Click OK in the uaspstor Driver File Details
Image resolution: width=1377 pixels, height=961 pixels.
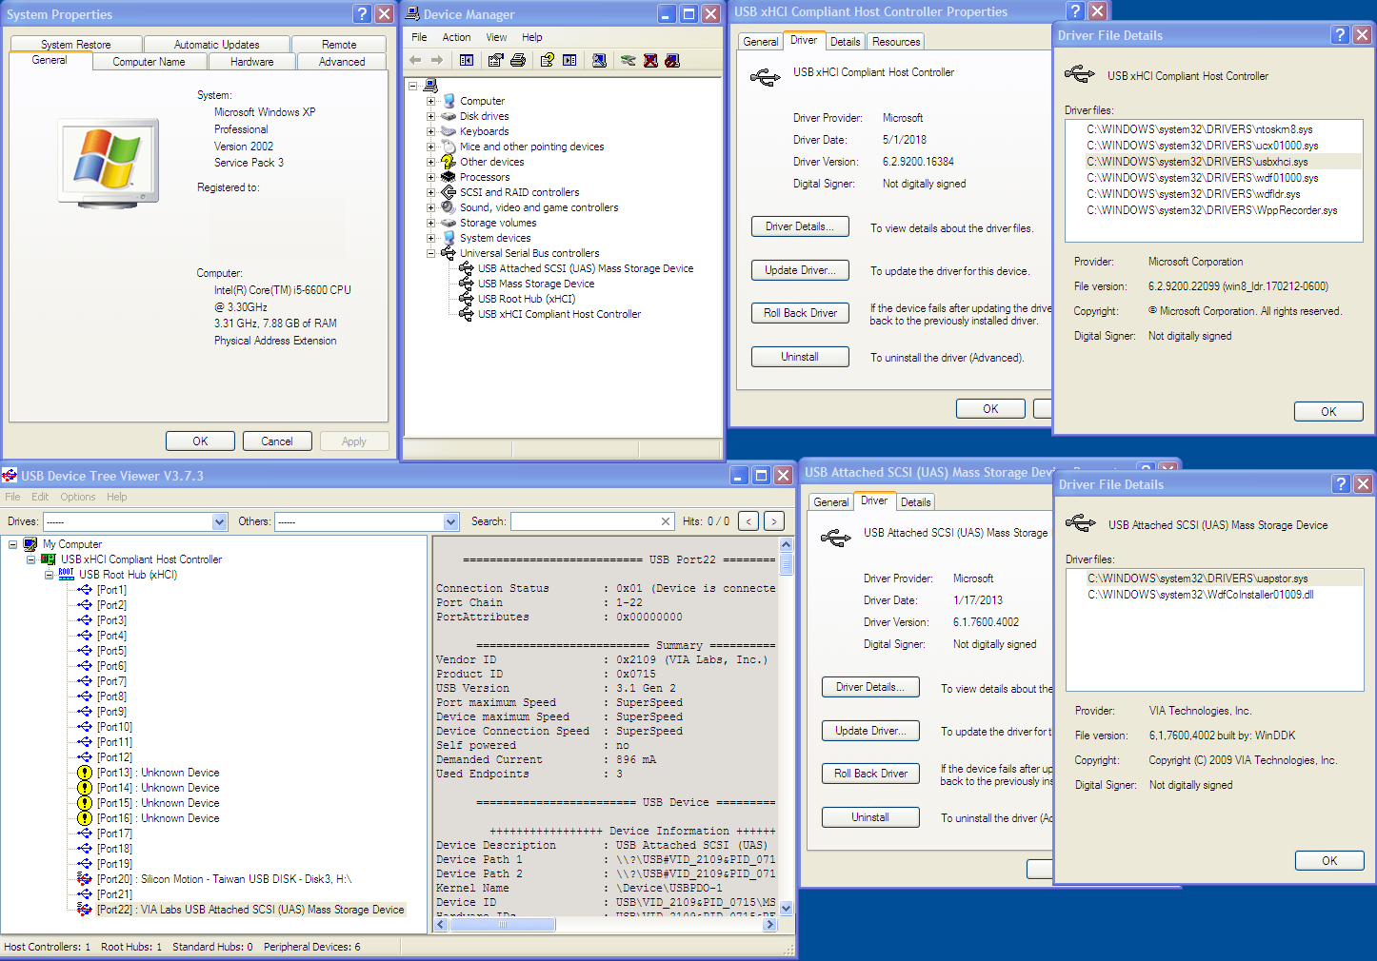click(1329, 861)
